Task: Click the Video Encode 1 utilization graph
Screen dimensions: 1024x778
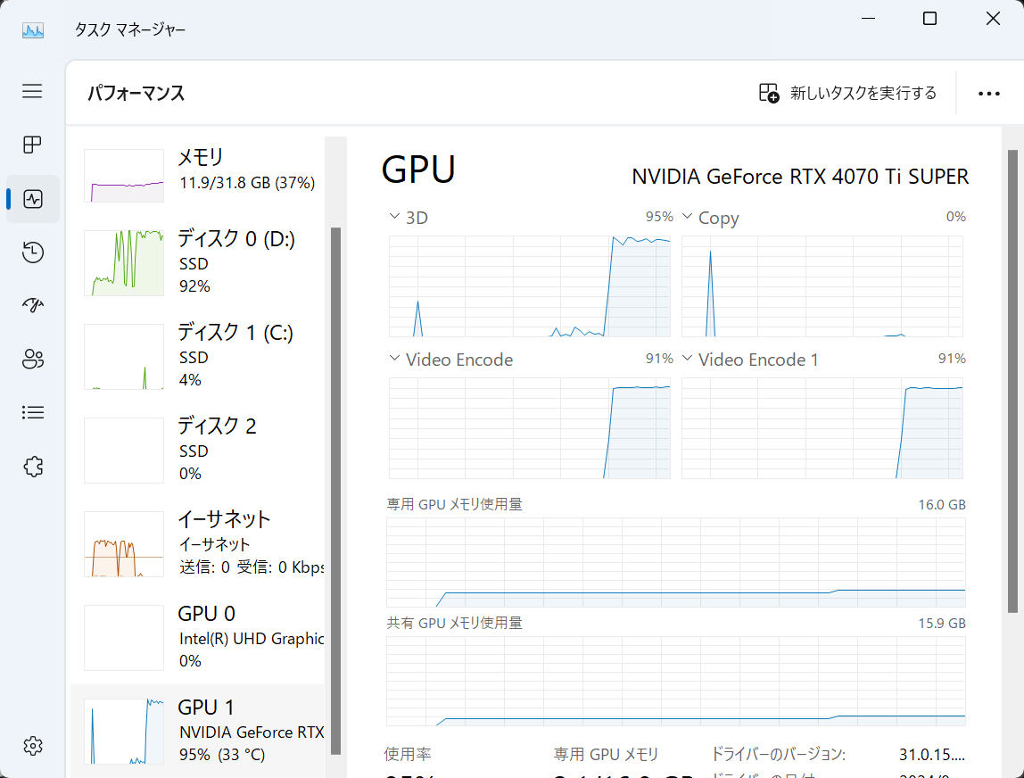Action: pos(822,428)
